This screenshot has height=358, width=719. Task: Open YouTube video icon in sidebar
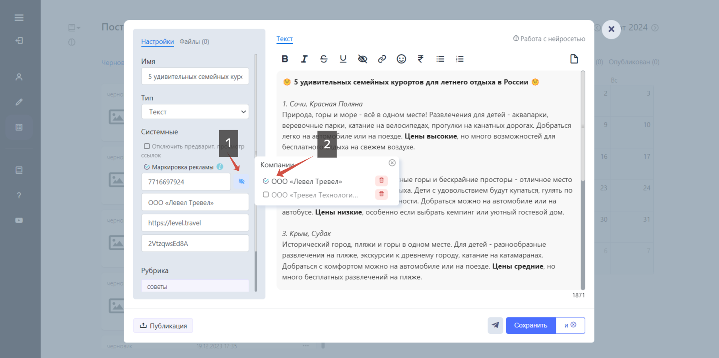[19, 220]
